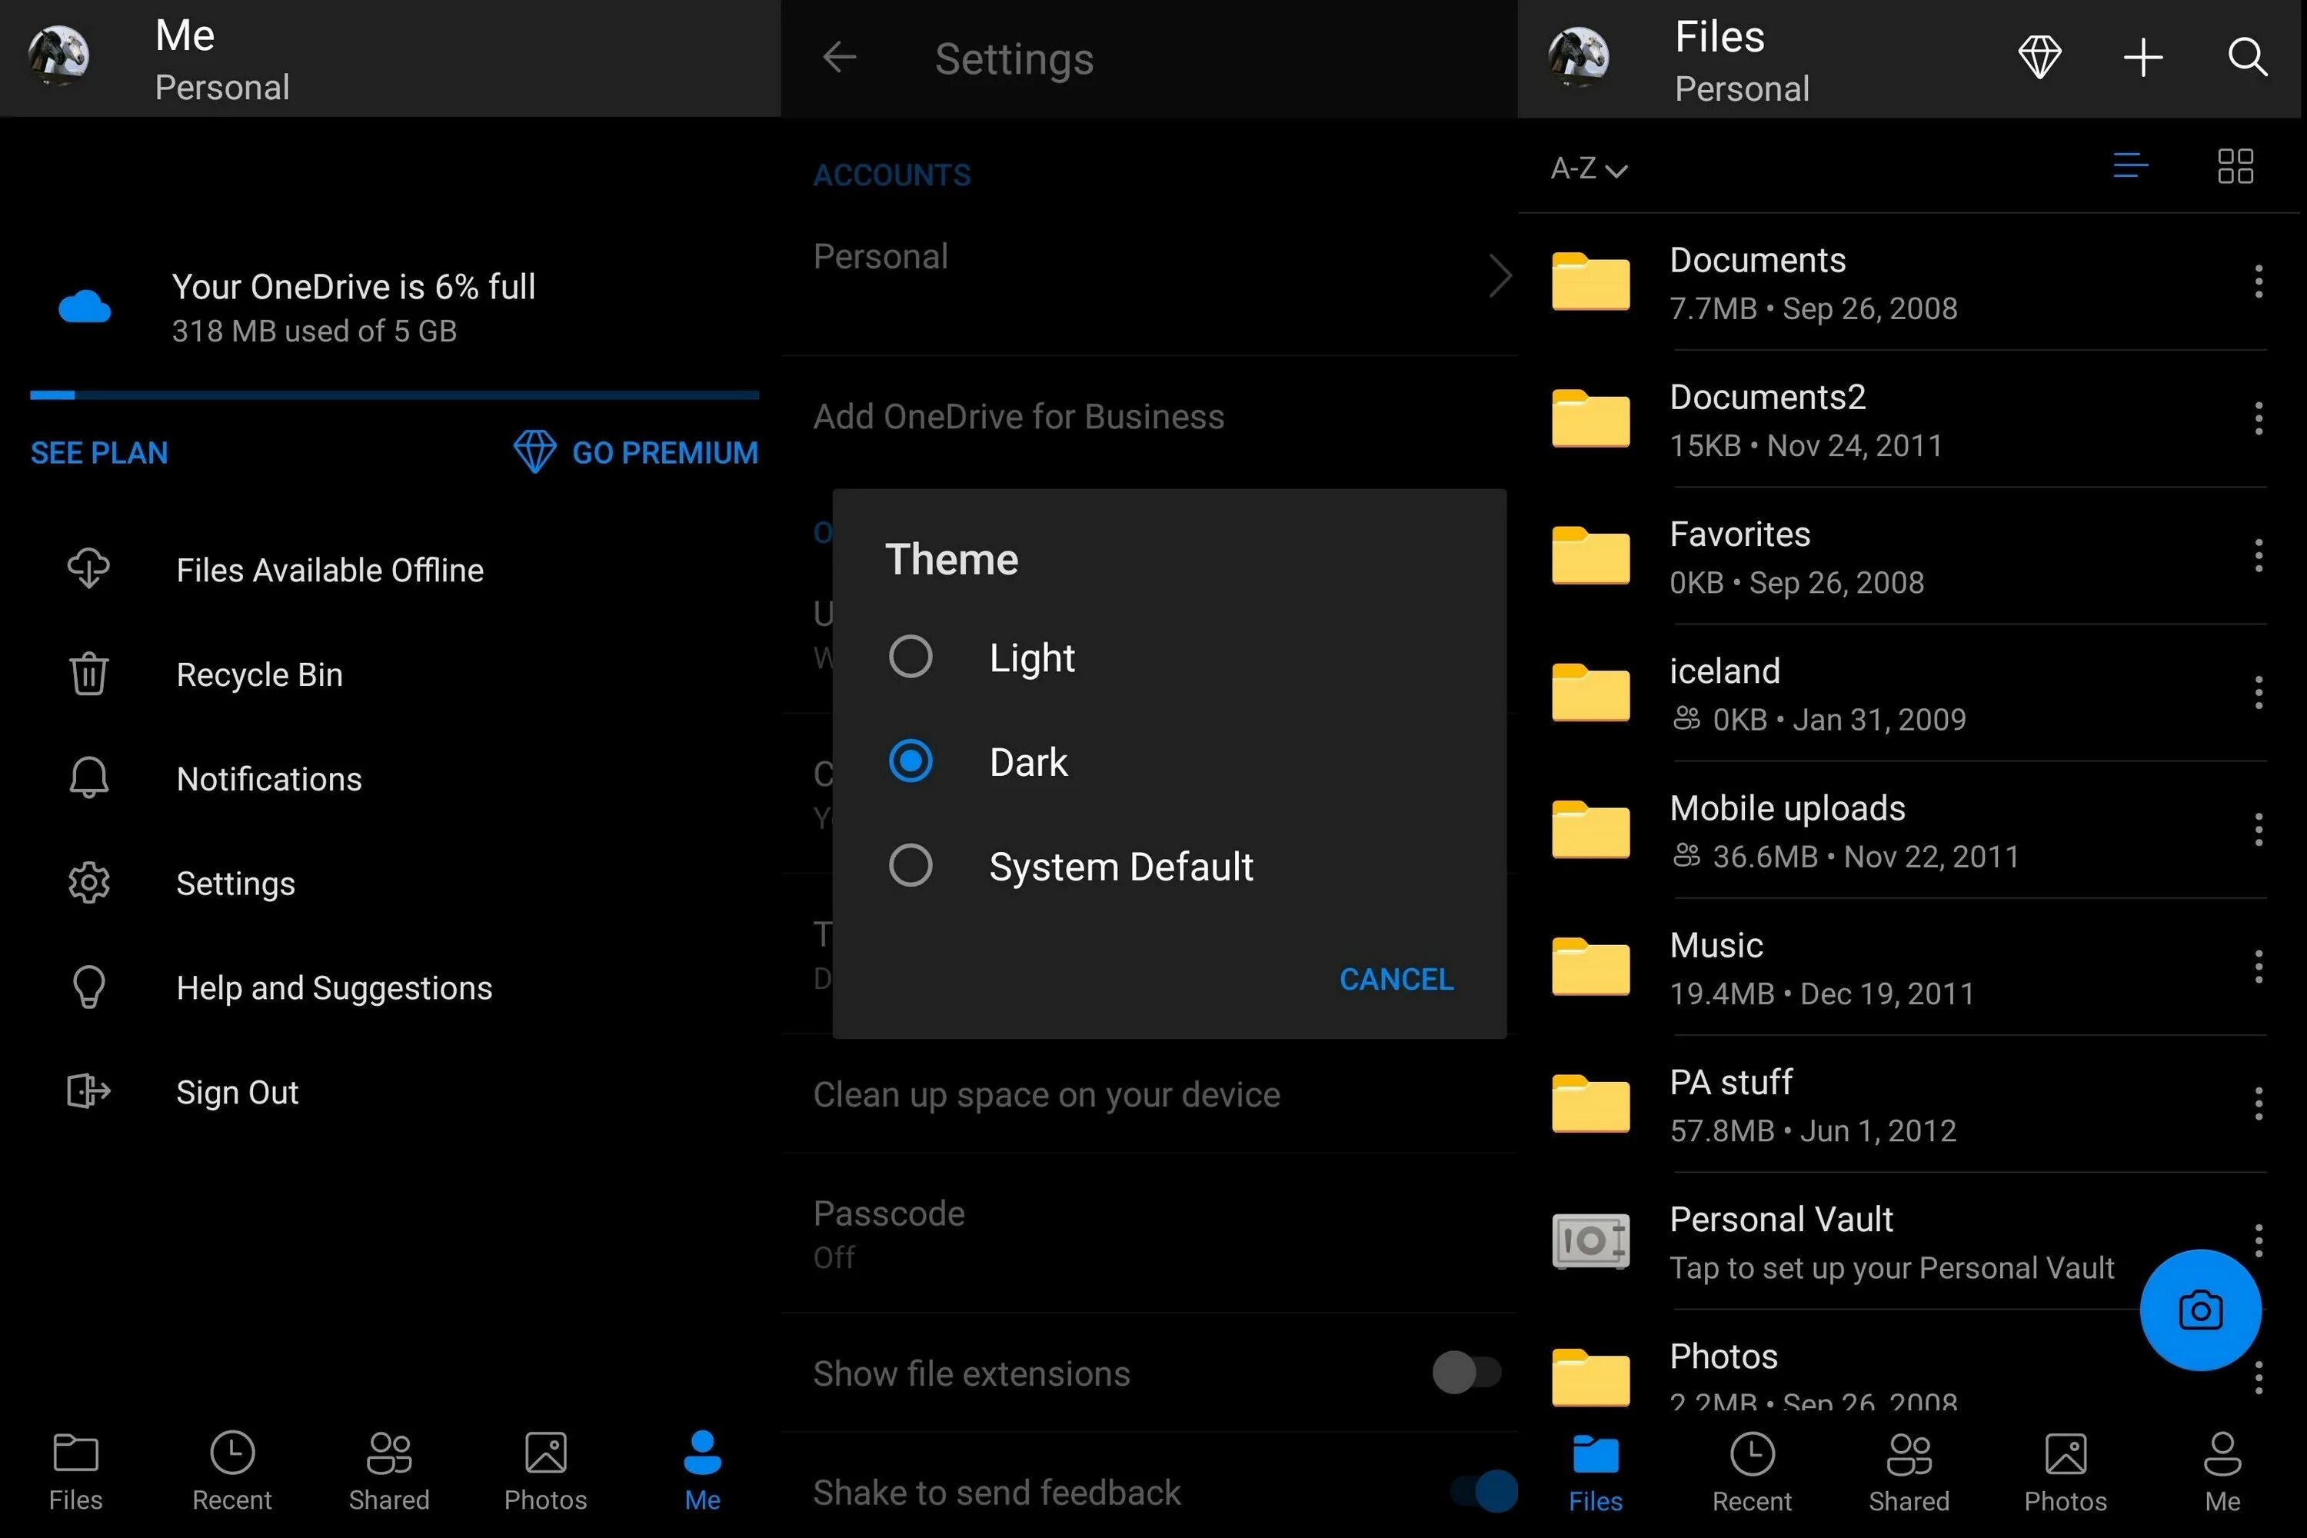2307x1538 pixels.
Task: Tap the camera upload floating button
Action: [x=2200, y=1310]
